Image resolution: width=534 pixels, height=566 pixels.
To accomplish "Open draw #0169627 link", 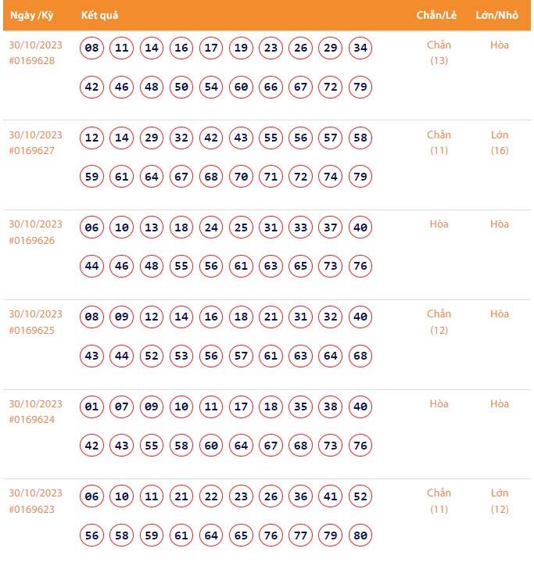I will [x=32, y=150].
